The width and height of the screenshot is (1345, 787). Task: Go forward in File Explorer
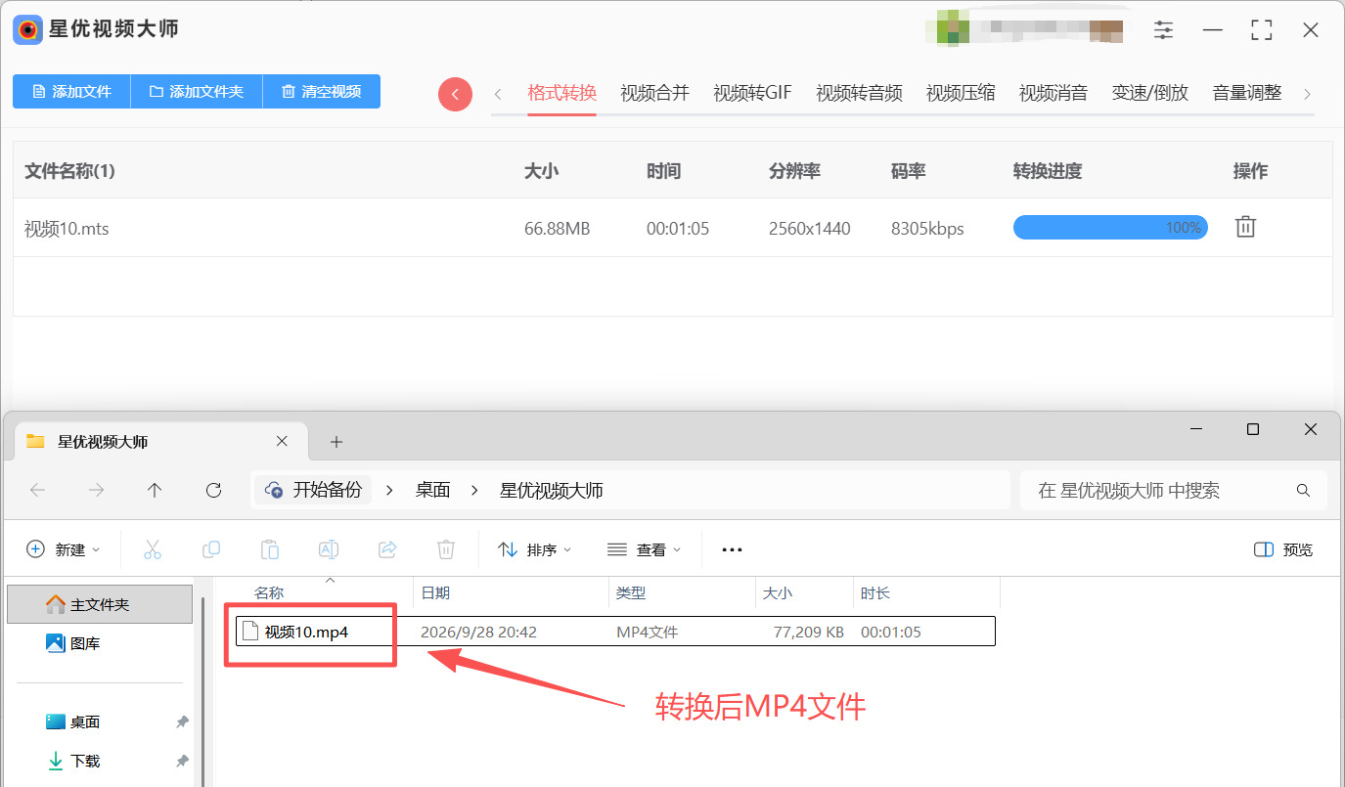(x=96, y=491)
